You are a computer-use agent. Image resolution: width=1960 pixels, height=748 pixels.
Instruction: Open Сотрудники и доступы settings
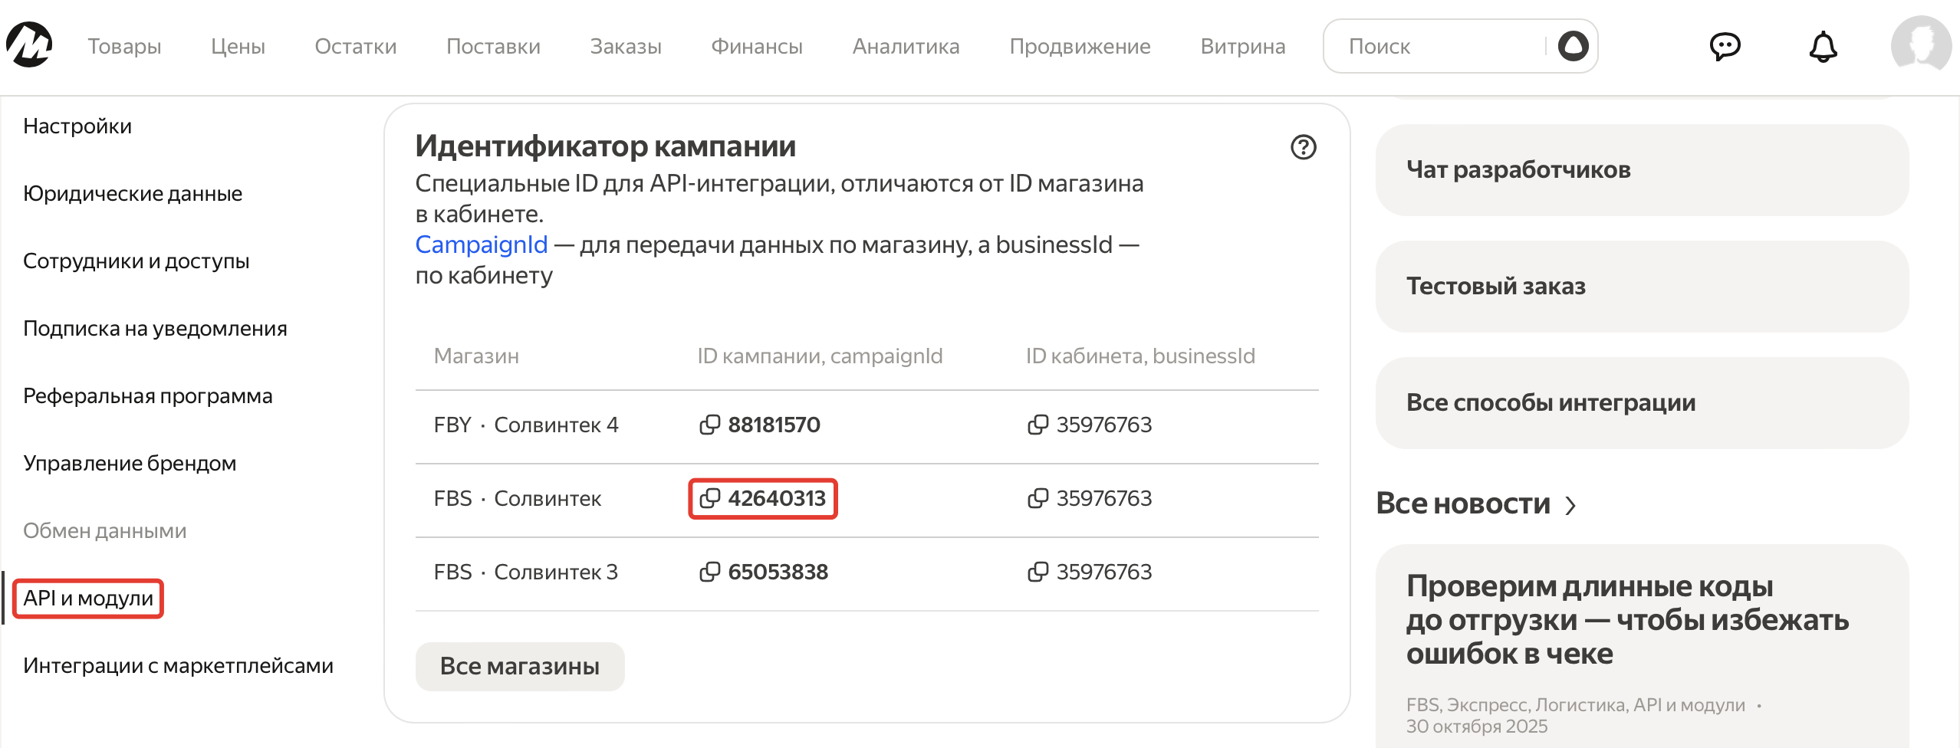pyautogui.click(x=136, y=261)
